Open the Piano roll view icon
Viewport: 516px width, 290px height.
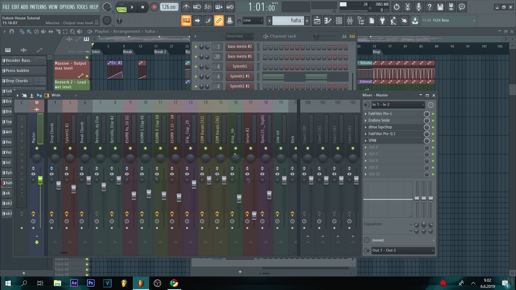coord(327,21)
